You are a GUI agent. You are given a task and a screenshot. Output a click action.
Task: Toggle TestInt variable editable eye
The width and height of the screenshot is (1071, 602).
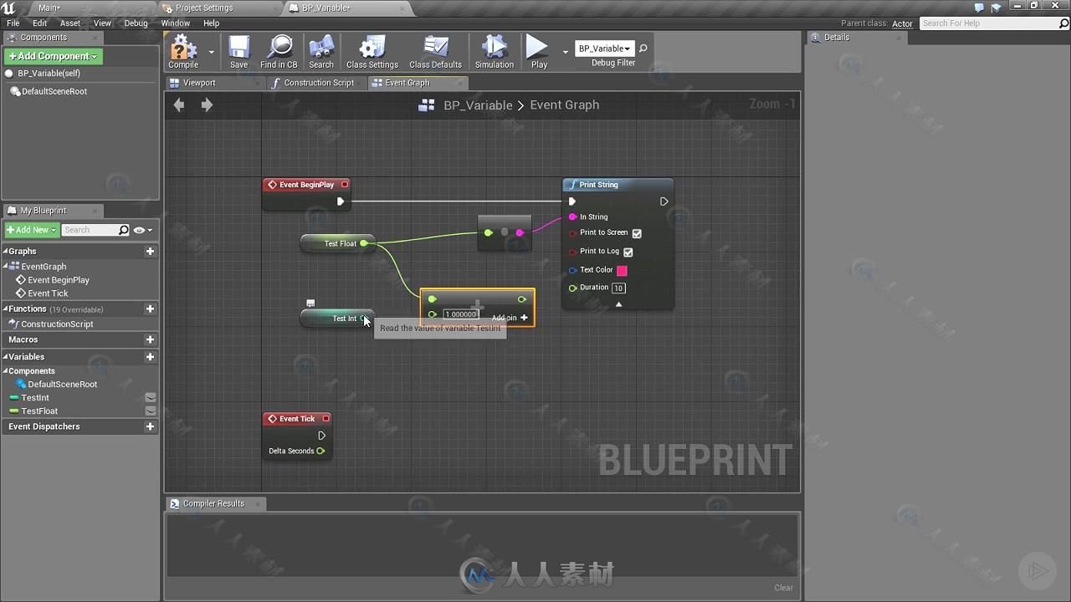pos(151,398)
